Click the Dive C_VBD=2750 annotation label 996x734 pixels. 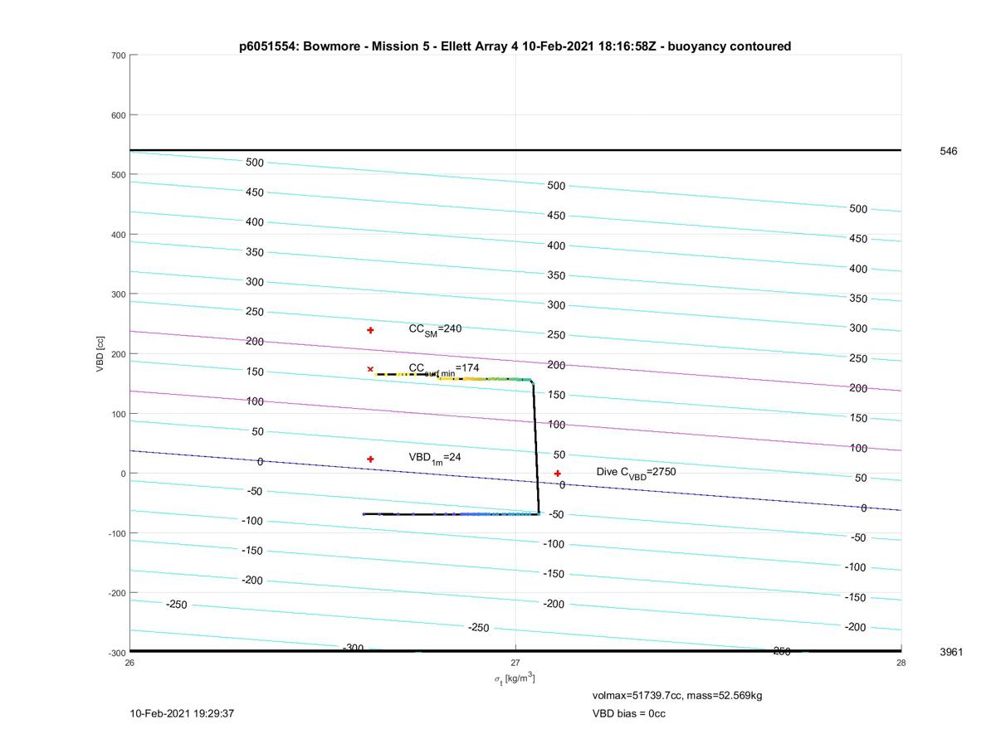[x=636, y=472]
